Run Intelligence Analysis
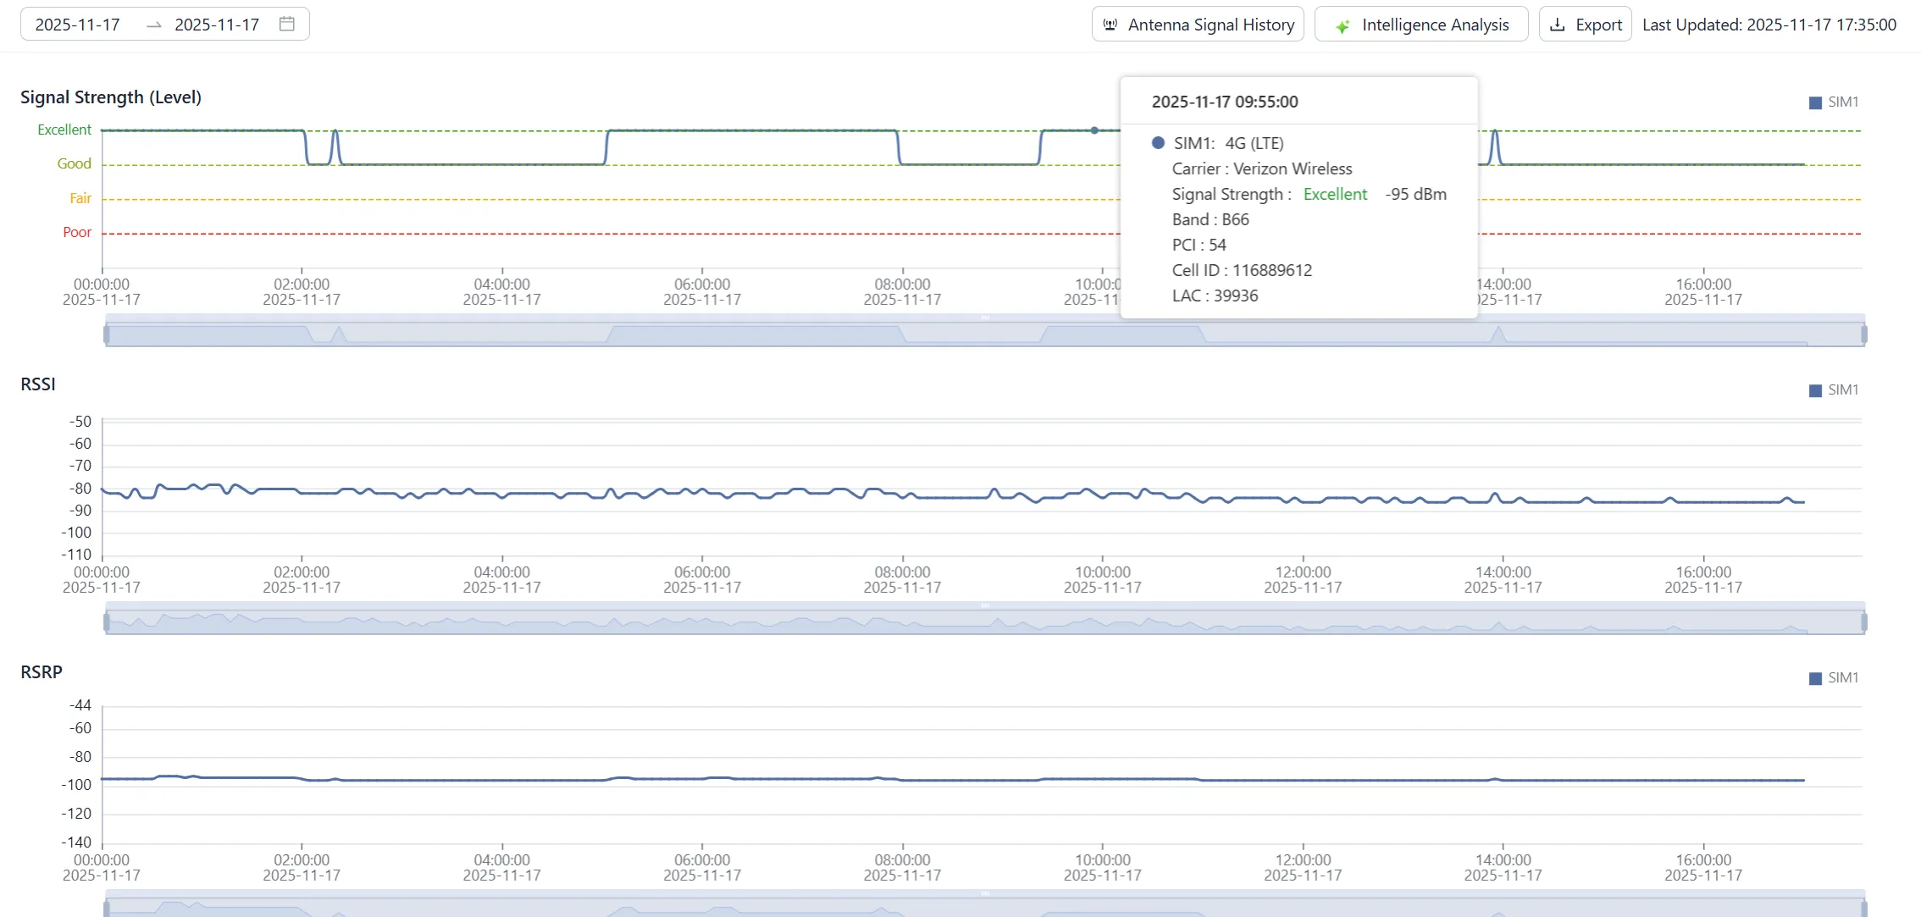Screen dimensions: 1921x917 1421,25
